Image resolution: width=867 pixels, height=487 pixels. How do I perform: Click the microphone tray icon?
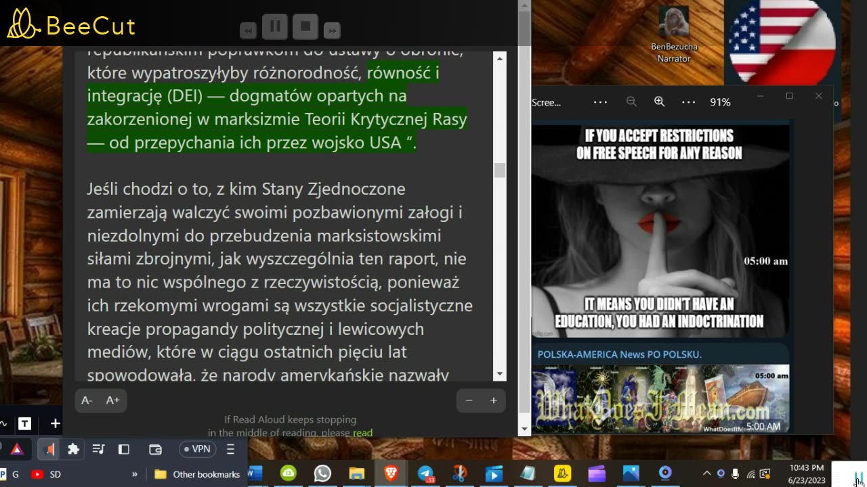point(736,473)
